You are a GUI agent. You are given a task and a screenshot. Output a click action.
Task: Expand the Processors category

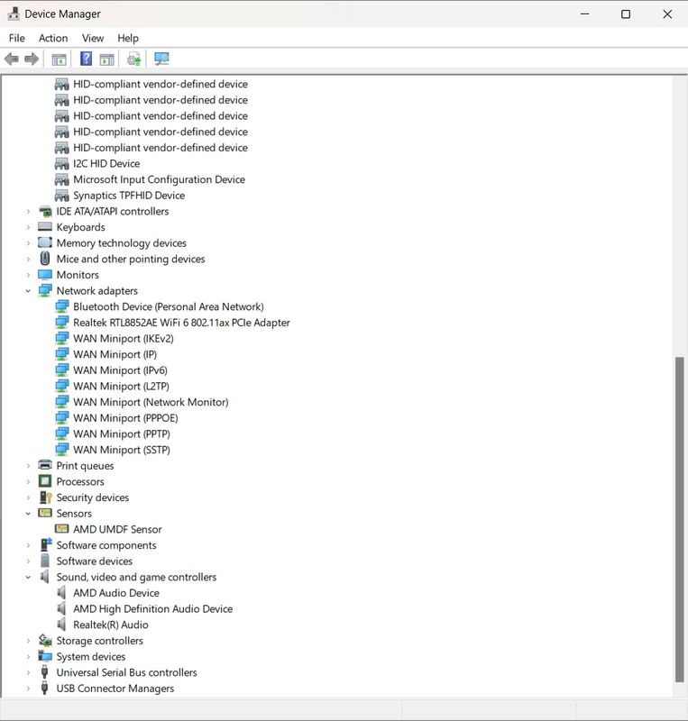pyautogui.click(x=28, y=481)
